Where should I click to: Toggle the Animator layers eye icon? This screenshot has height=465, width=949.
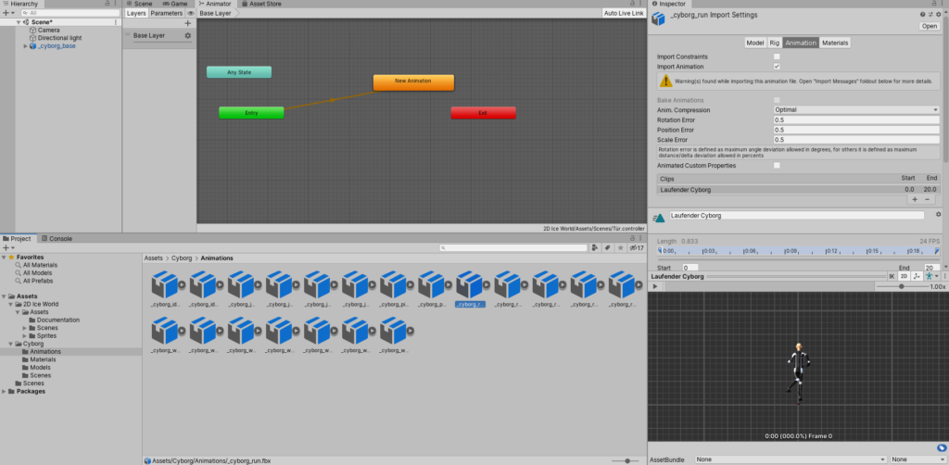[x=191, y=14]
